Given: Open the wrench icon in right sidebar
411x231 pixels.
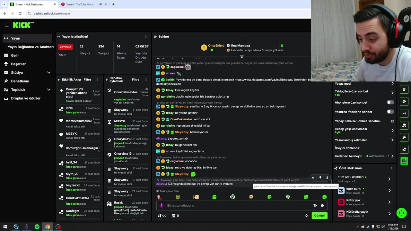Looking at the screenshot, I should point(404,137).
